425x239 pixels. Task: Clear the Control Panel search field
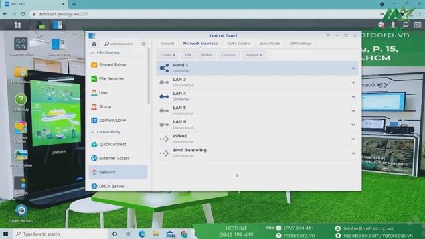pyautogui.click(x=143, y=44)
